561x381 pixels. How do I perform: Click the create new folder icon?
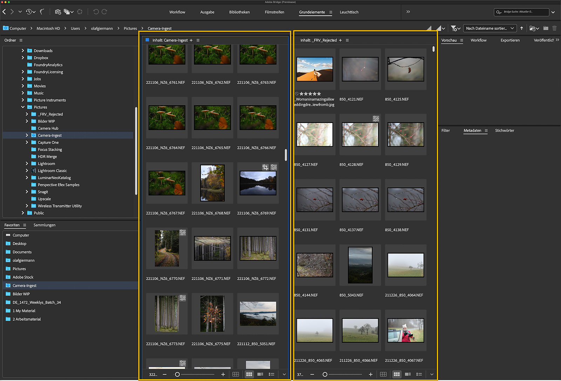[546, 28]
